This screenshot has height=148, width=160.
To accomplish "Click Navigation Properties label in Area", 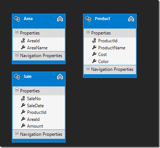I will coord(41,56).
